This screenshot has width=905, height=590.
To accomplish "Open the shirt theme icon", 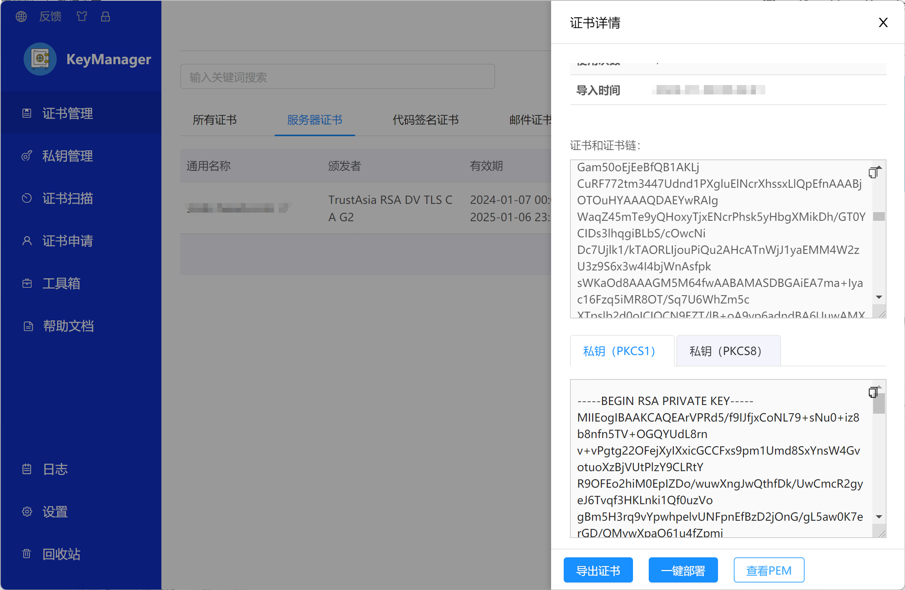I will [x=82, y=17].
